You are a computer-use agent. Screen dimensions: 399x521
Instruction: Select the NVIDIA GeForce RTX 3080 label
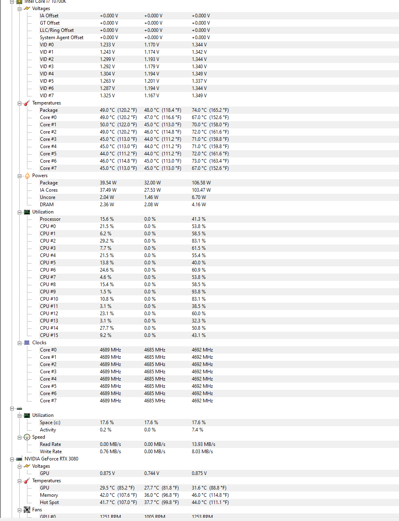click(51, 459)
